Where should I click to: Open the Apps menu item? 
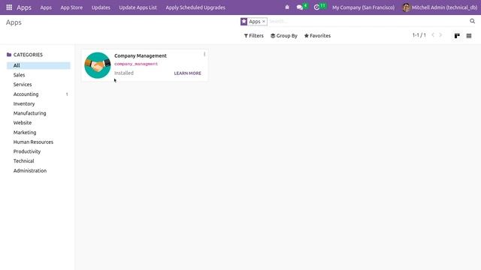(x=46, y=7)
